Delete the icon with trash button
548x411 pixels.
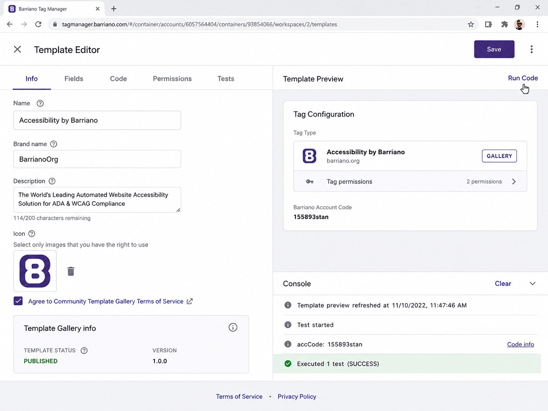71,271
